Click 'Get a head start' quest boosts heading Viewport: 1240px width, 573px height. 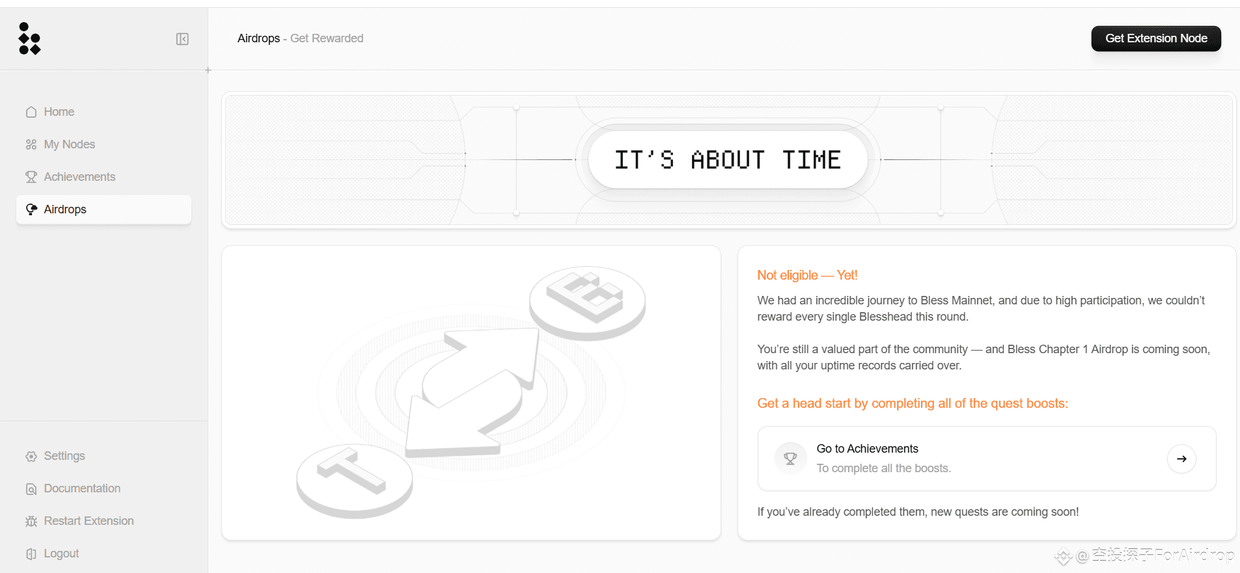[913, 403]
